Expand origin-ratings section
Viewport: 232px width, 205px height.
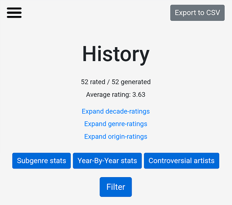click(x=116, y=137)
